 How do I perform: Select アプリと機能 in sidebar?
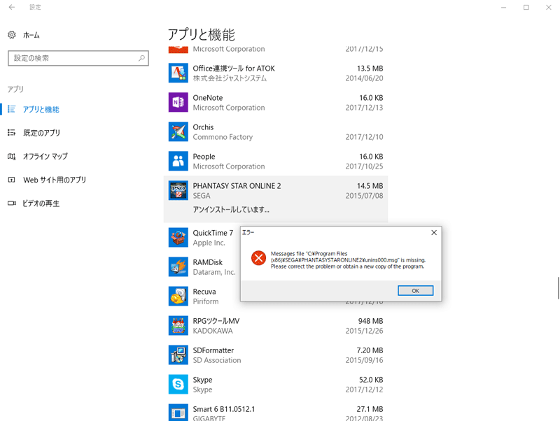[41, 109]
